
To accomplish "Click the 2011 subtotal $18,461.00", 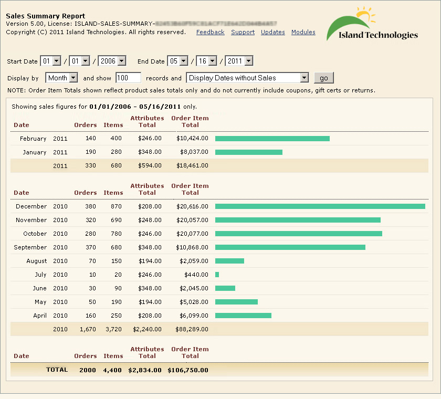I will pyautogui.click(x=192, y=165).
